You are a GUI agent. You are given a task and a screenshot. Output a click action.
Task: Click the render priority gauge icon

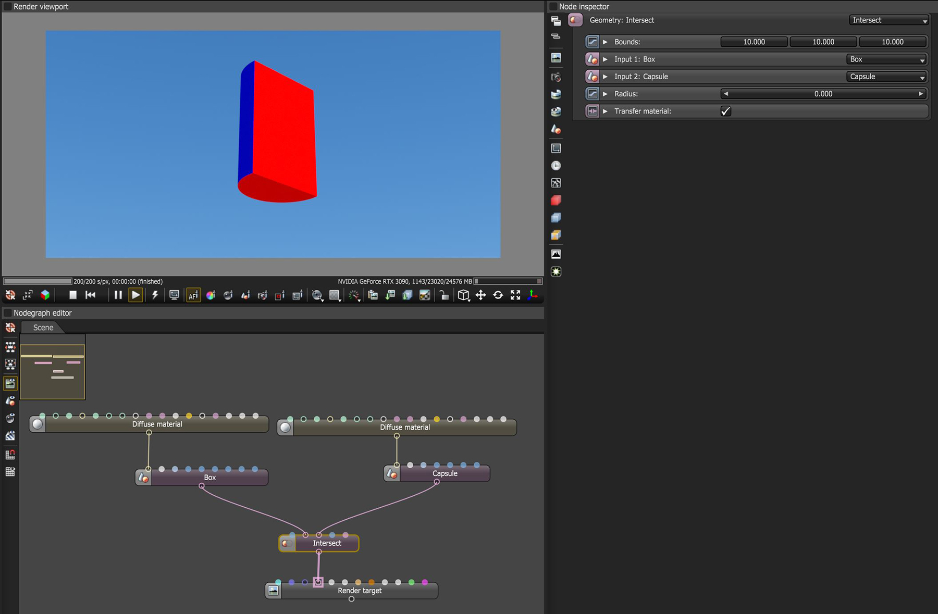click(354, 295)
